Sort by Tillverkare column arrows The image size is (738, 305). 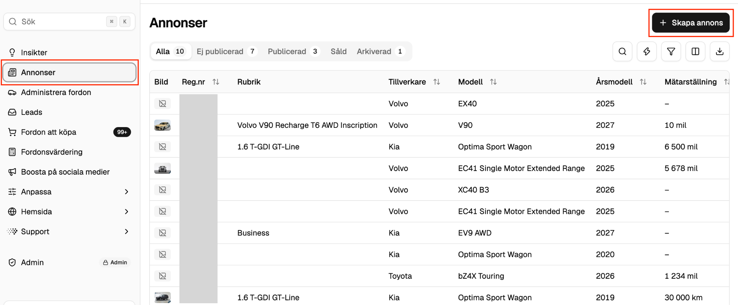click(x=437, y=82)
